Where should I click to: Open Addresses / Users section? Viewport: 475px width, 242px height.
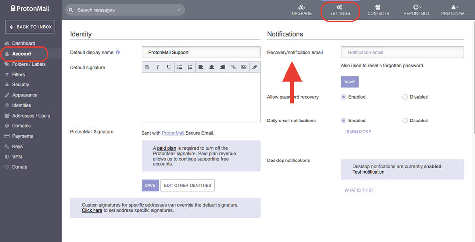[31, 116]
